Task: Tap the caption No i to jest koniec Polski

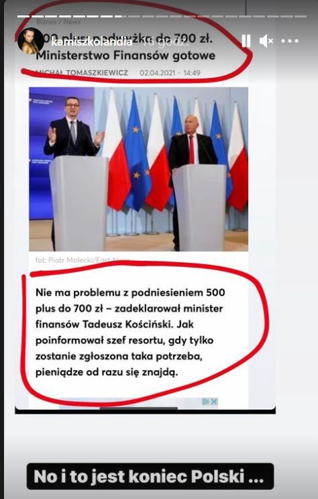Action: (150, 476)
